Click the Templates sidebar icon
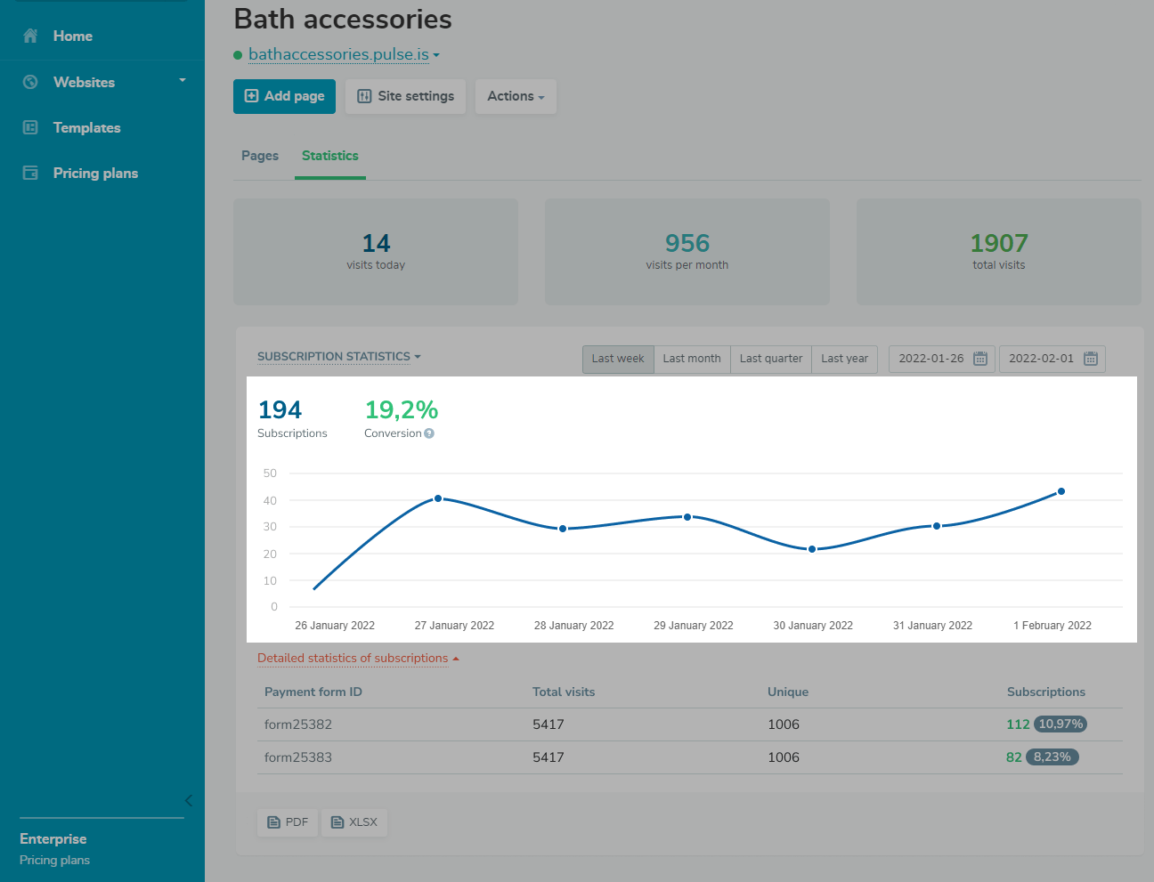 pyautogui.click(x=30, y=127)
